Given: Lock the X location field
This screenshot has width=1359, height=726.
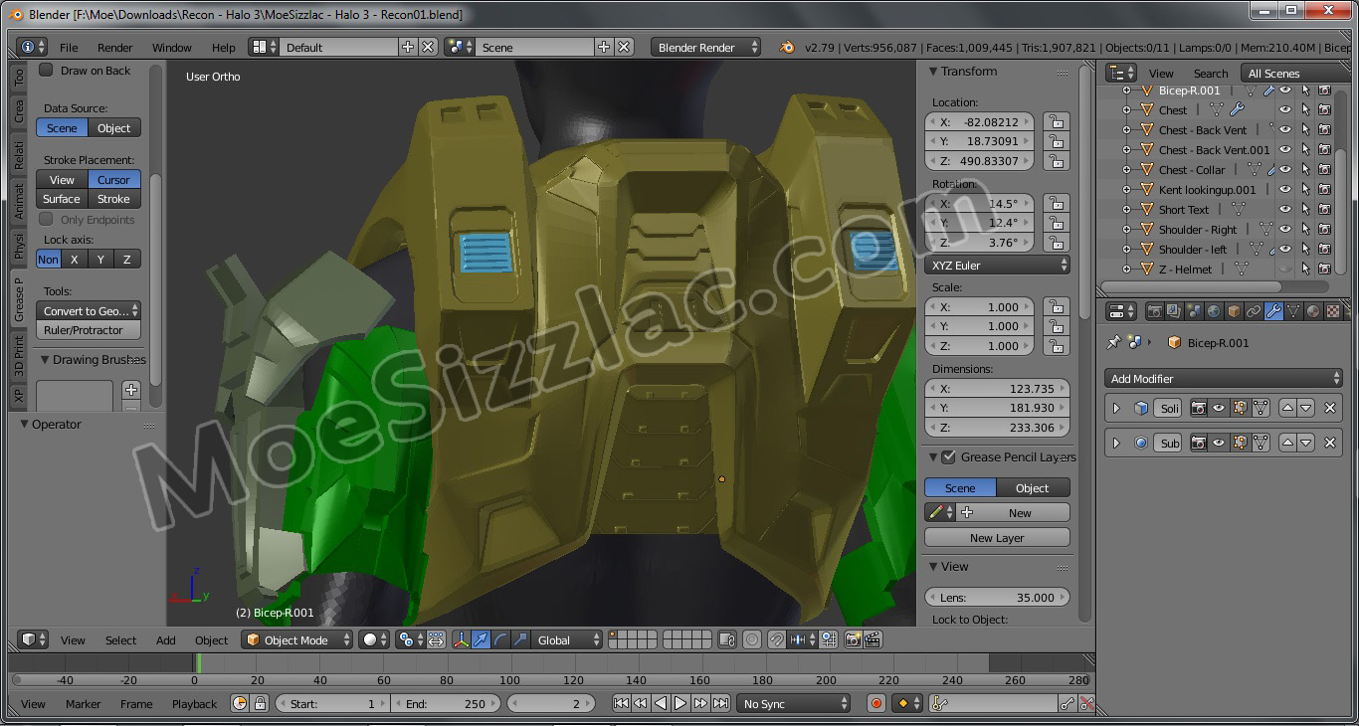Looking at the screenshot, I should coord(1056,121).
